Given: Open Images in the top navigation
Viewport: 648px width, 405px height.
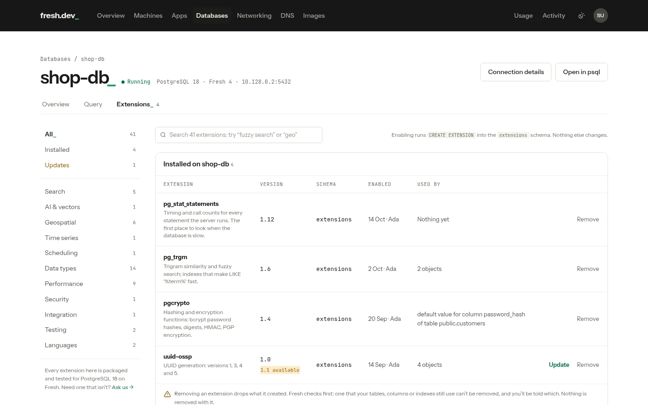Looking at the screenshot, I should tap(314, 15).
